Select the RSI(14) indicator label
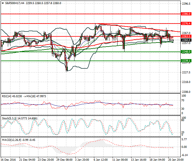 [x=7, y=96]
